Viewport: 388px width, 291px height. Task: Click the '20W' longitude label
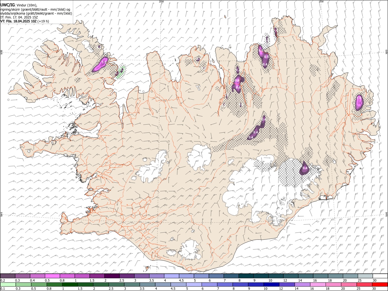(x=161, y=2)
